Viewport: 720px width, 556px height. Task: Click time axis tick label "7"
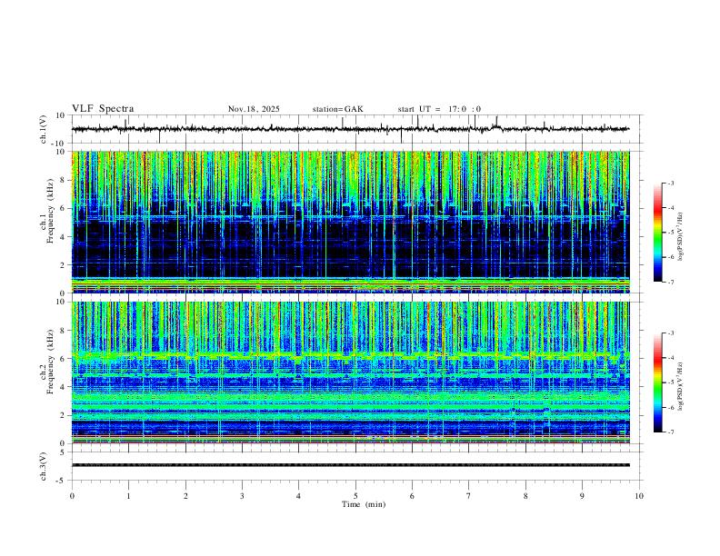[469, 496]
